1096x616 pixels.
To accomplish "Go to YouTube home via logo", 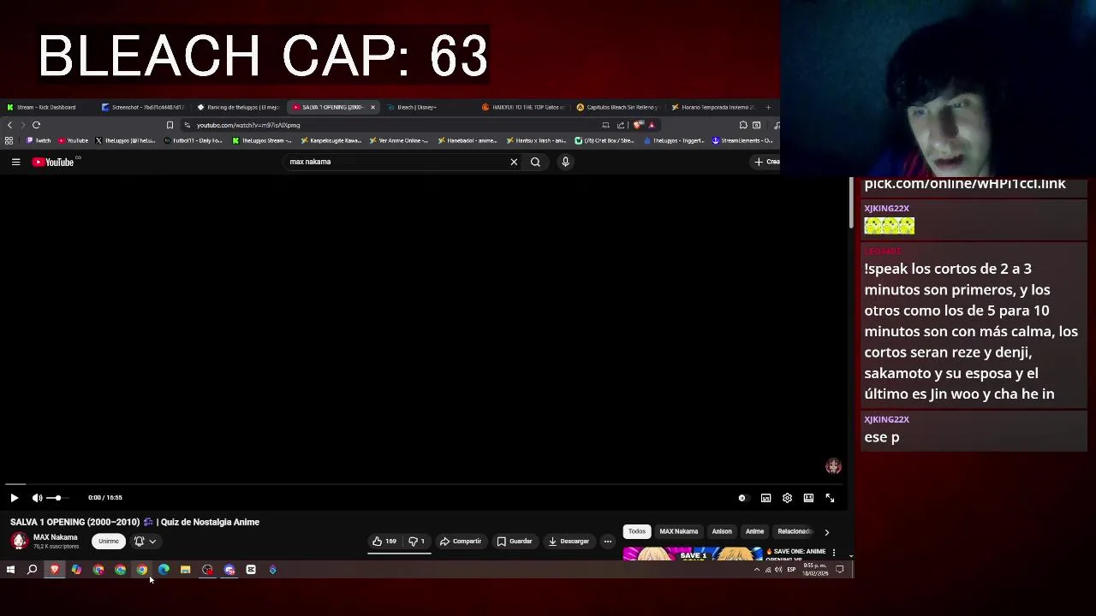I will click(53, 162).
